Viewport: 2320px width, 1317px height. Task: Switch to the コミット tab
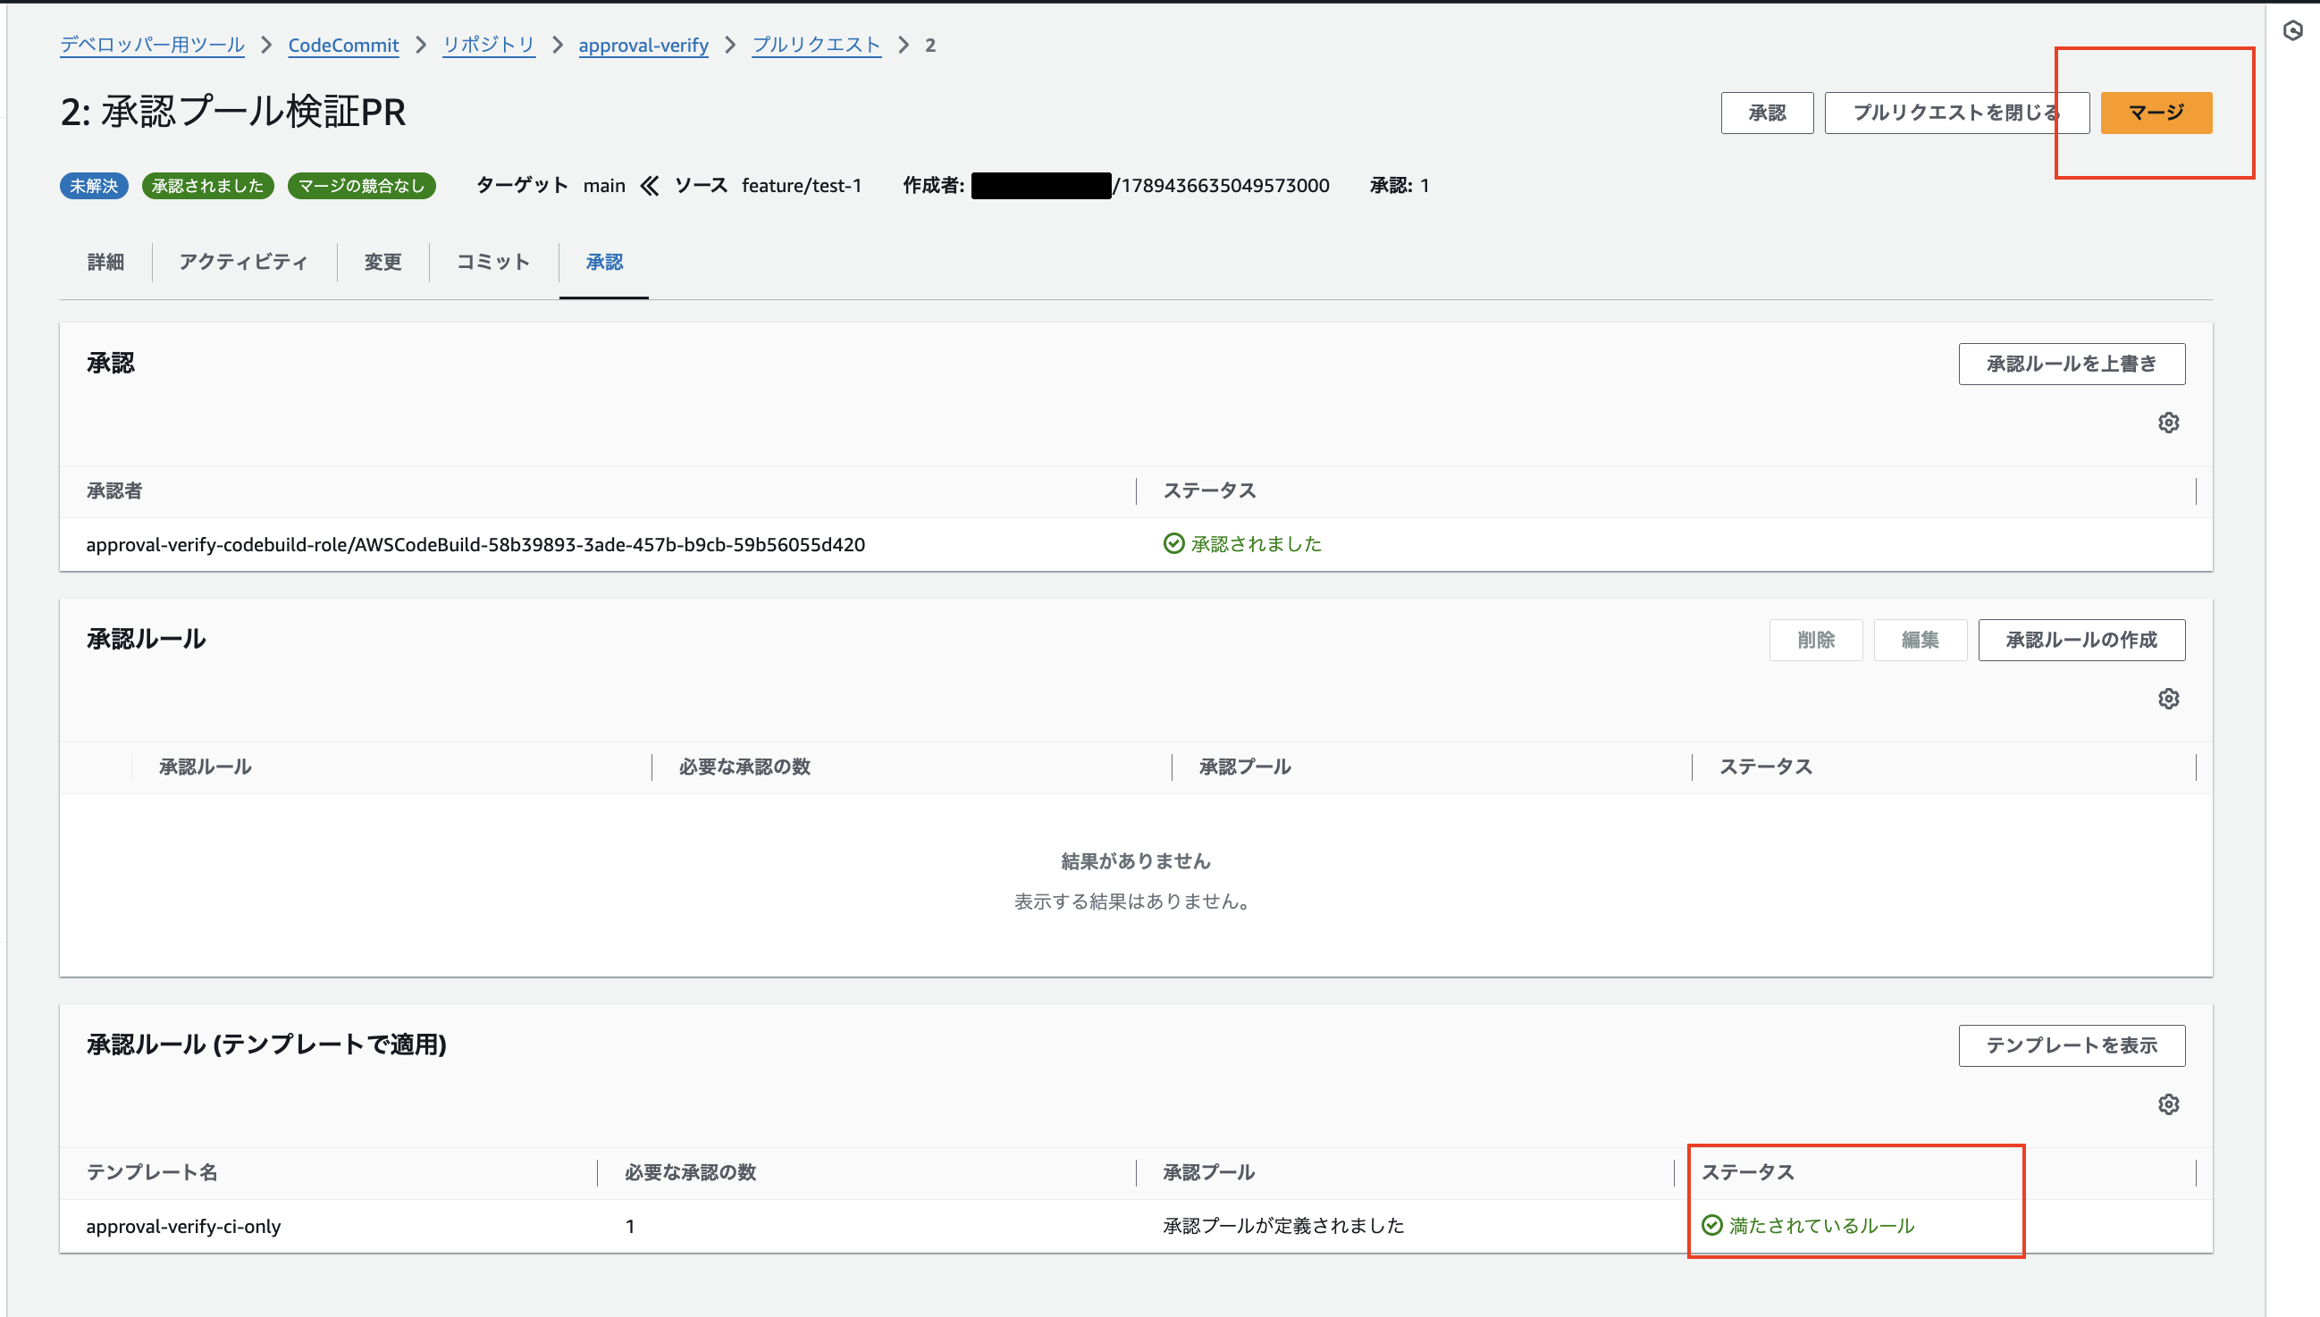pyautogui.click(x=493, y=263)
